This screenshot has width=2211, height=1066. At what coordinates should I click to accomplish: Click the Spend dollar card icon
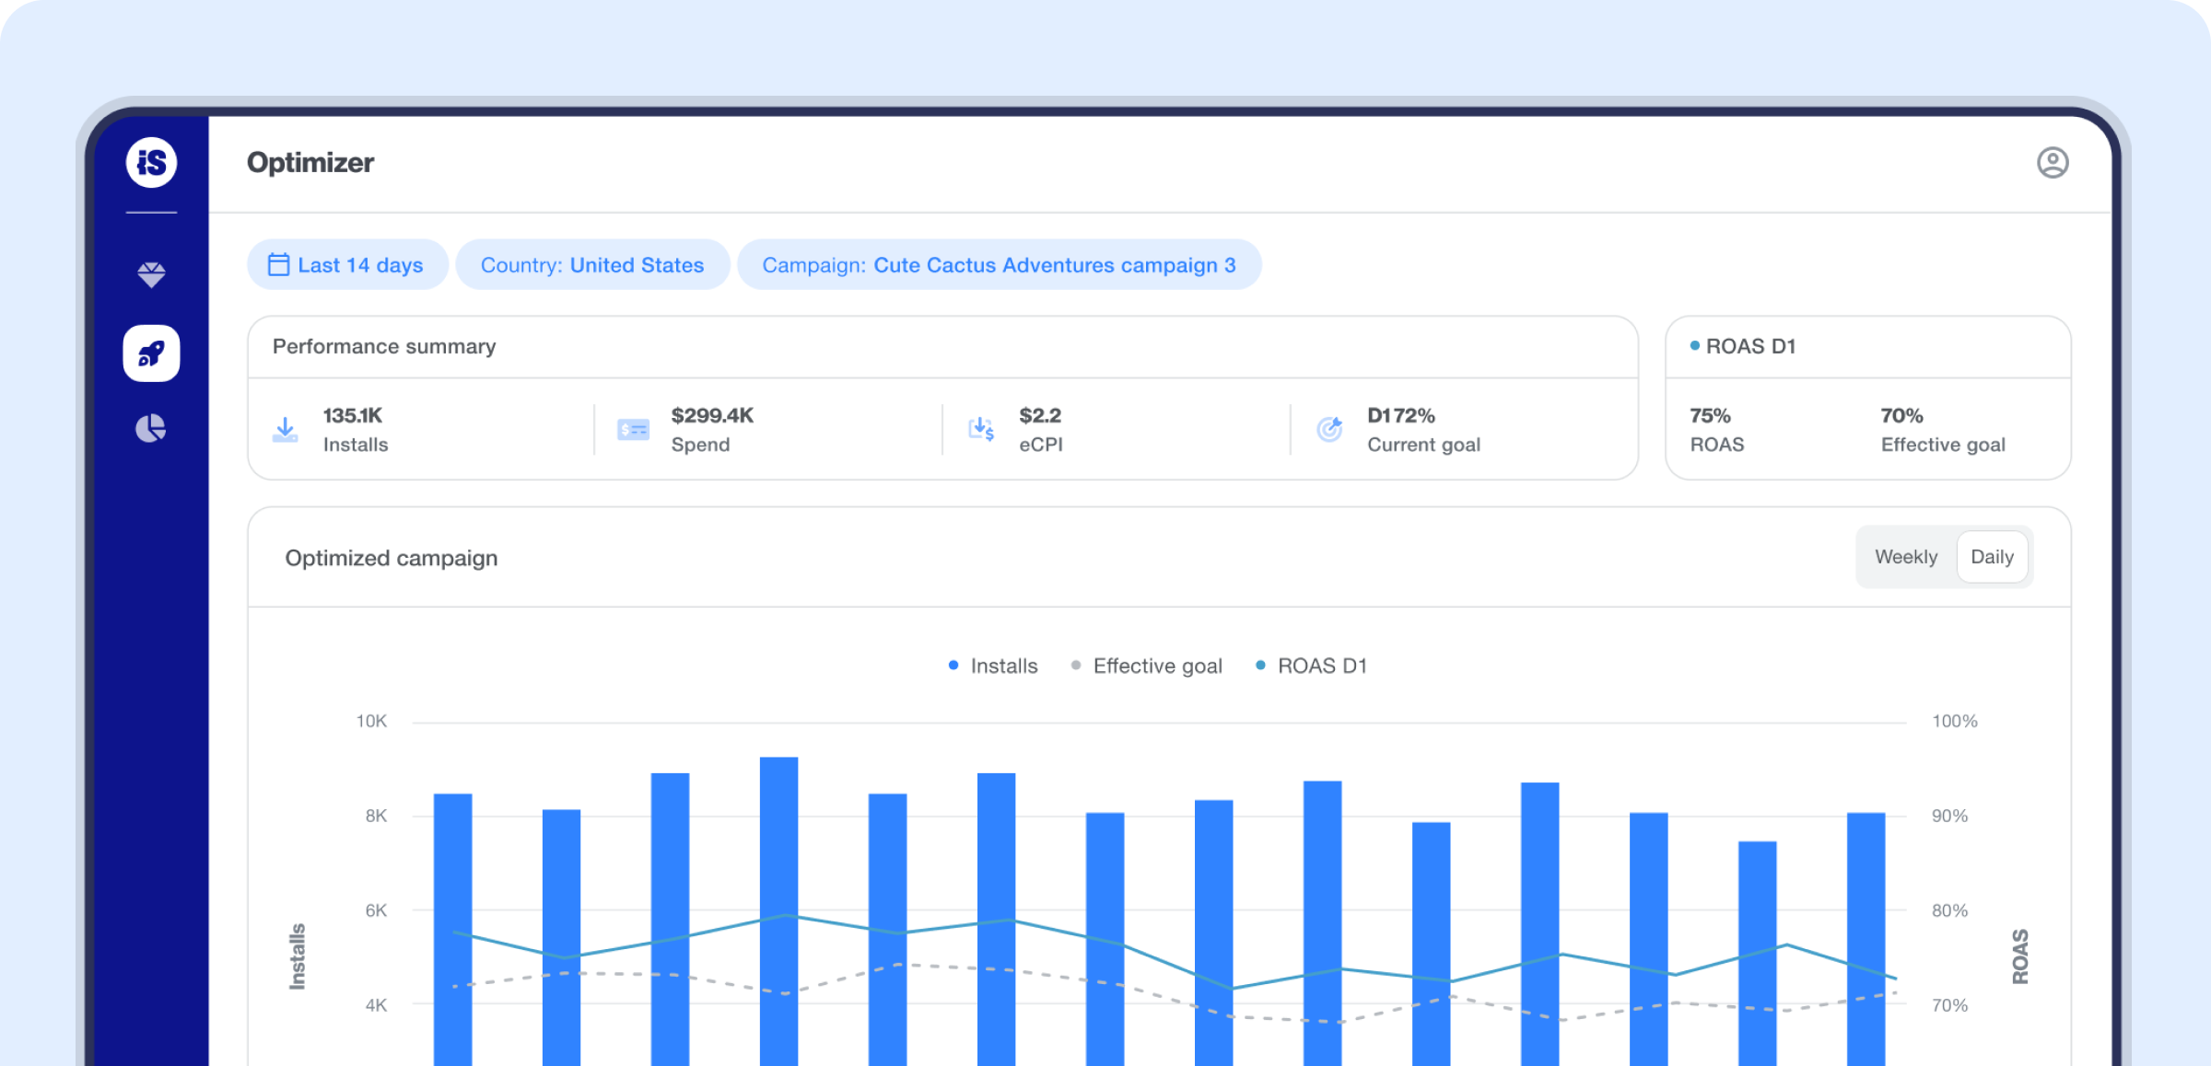click(x=634, y=430)
